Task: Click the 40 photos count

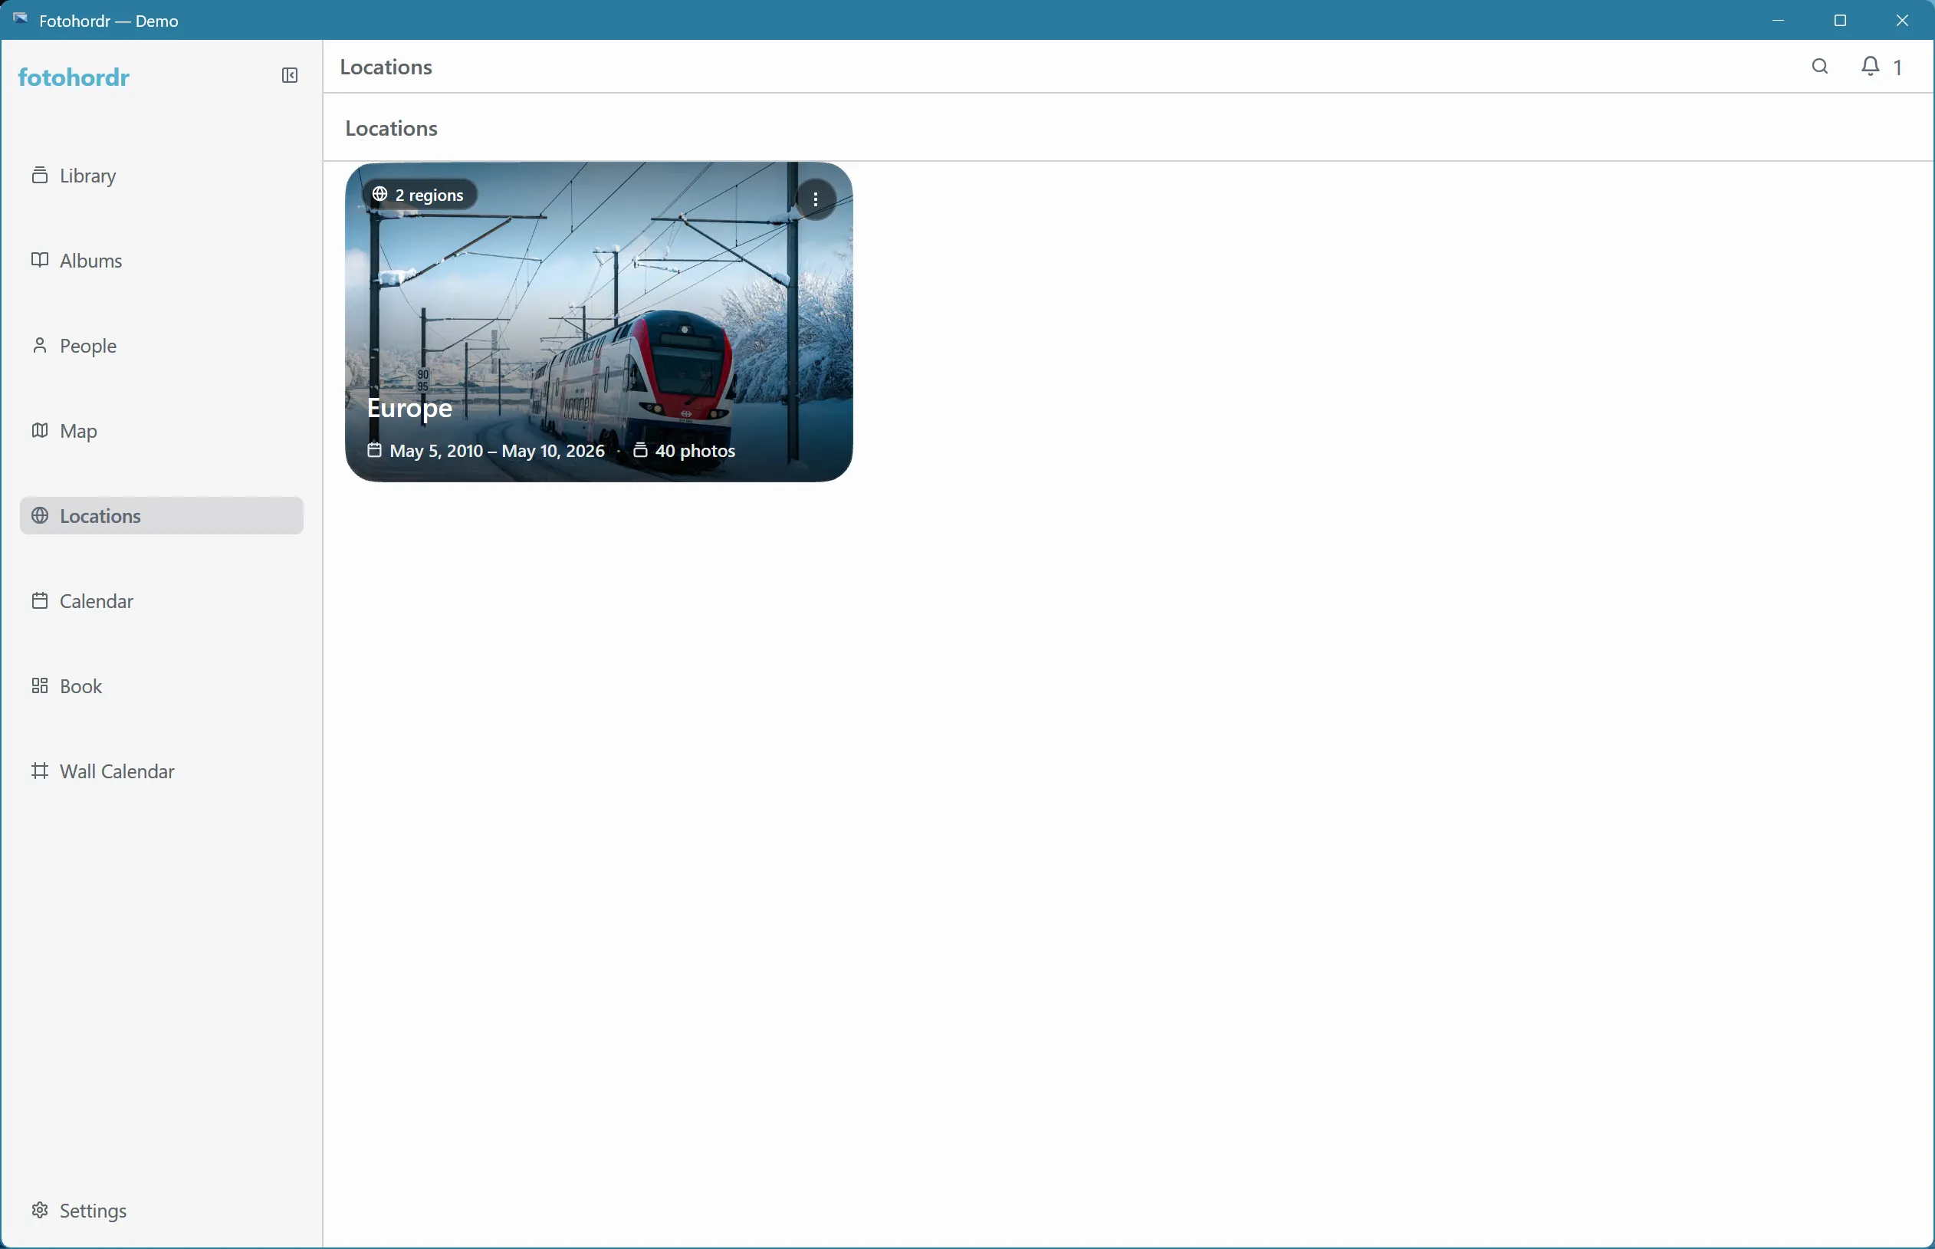Action: point(685,451)
